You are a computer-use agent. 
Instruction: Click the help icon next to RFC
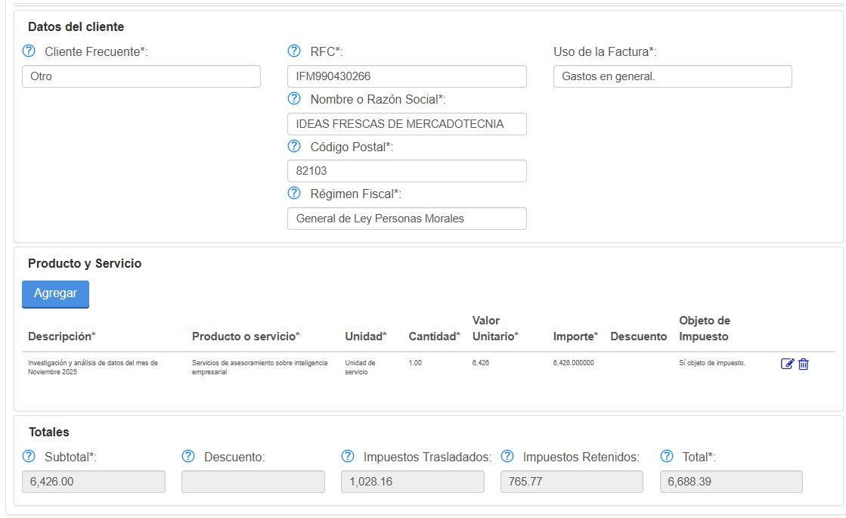tap(294, 51)
